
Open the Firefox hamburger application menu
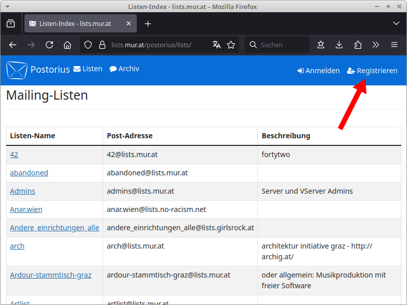394,45
